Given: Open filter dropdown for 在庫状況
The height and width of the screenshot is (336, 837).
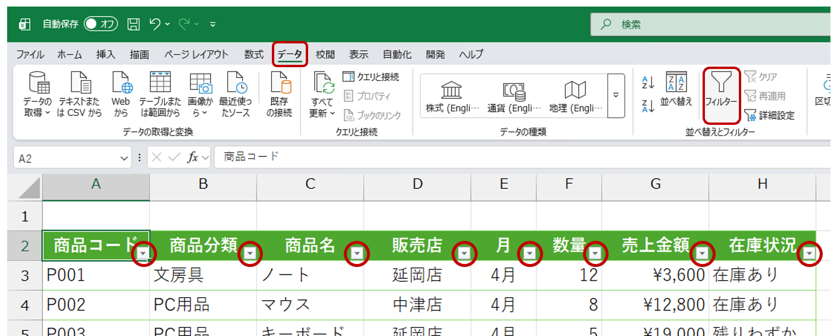Looking at the screenshot, I should click(810, 254).
